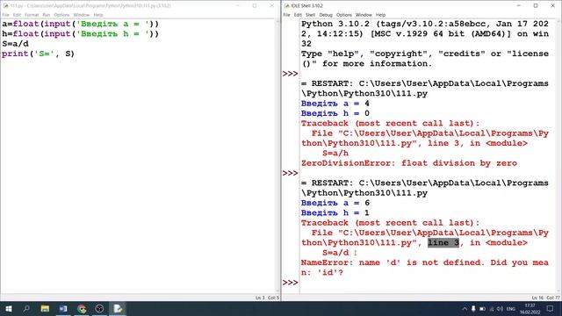Click the 'Введіть h = 1' shell line
Viewport: 562px width, 316px height.
coord(335,213)
